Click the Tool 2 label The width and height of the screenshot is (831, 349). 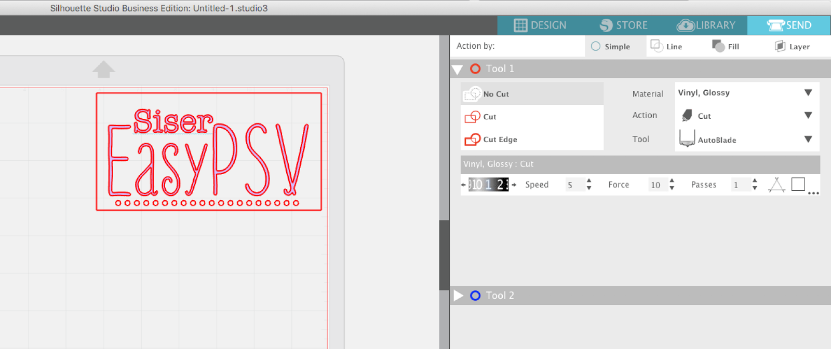[500, 296]
